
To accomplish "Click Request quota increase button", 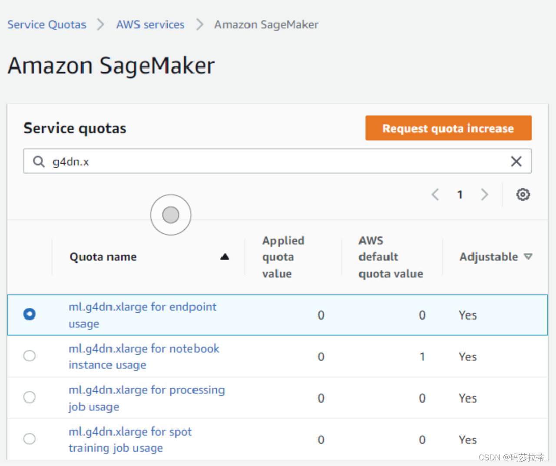I will pos(448,128).
